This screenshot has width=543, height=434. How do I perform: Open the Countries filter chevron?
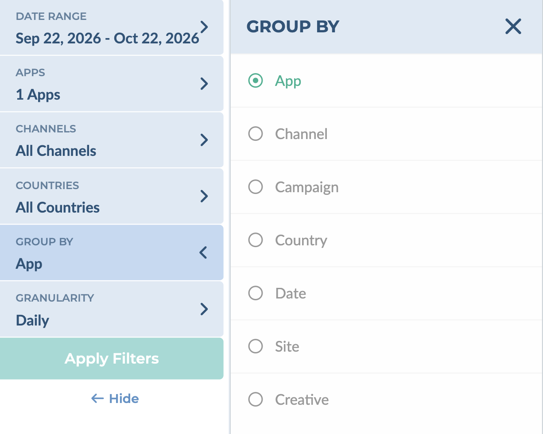[204, 196]
